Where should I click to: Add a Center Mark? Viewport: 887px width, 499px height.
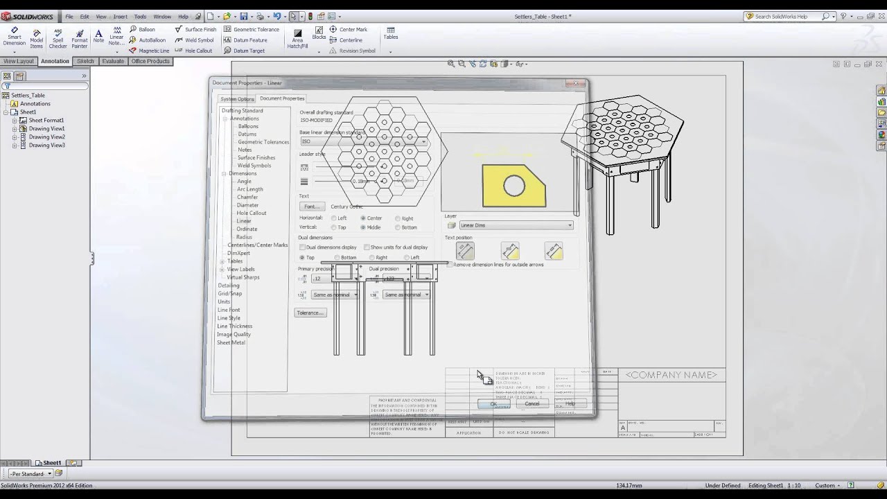(x=349, y=30)
